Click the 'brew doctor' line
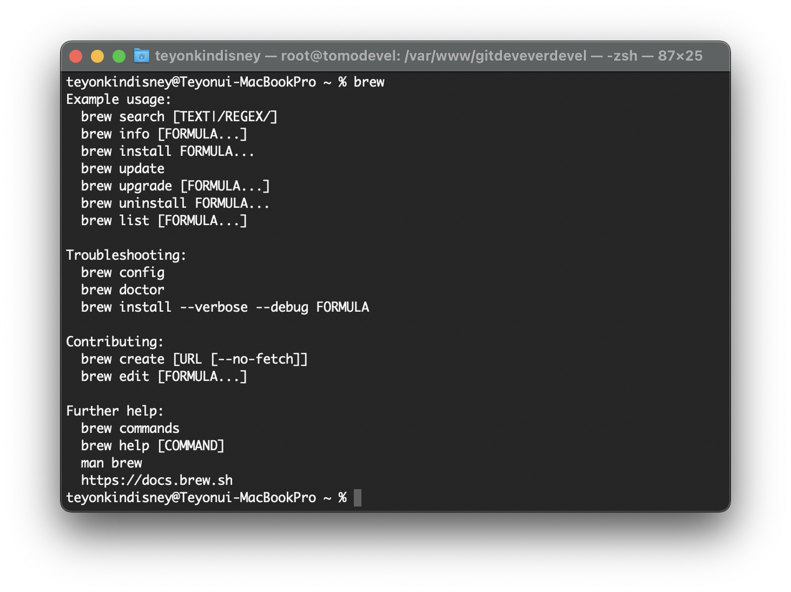This screenshot has height=592, width=791. [123, 290]
